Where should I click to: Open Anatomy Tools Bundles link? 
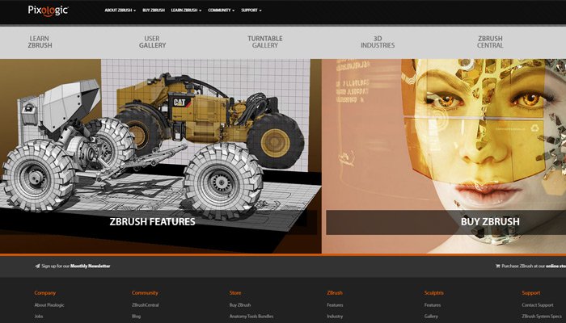tap(251, 317)
